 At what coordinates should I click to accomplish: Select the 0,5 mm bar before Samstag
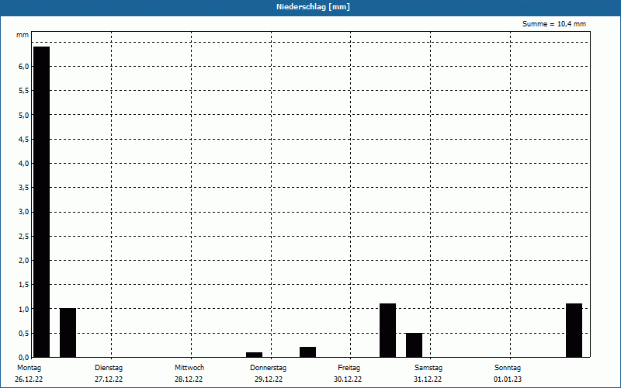pos(414,345)
